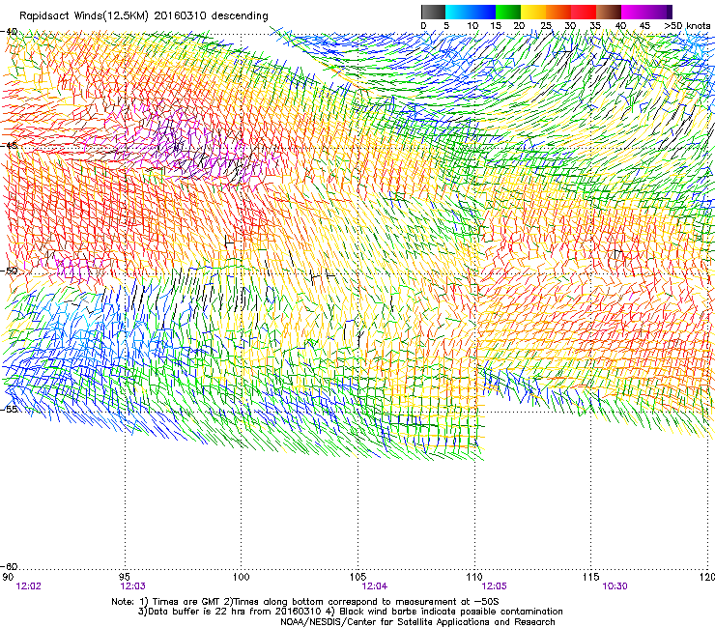
Task: Click the '15' label under the color bar
Action: (x=496, y=25)
